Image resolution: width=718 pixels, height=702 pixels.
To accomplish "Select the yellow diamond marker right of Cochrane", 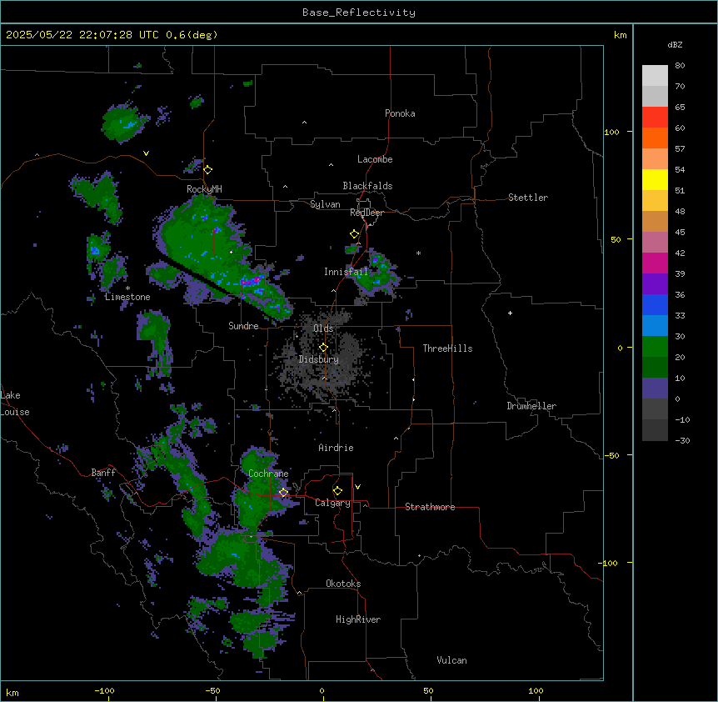I will (283, 493).
